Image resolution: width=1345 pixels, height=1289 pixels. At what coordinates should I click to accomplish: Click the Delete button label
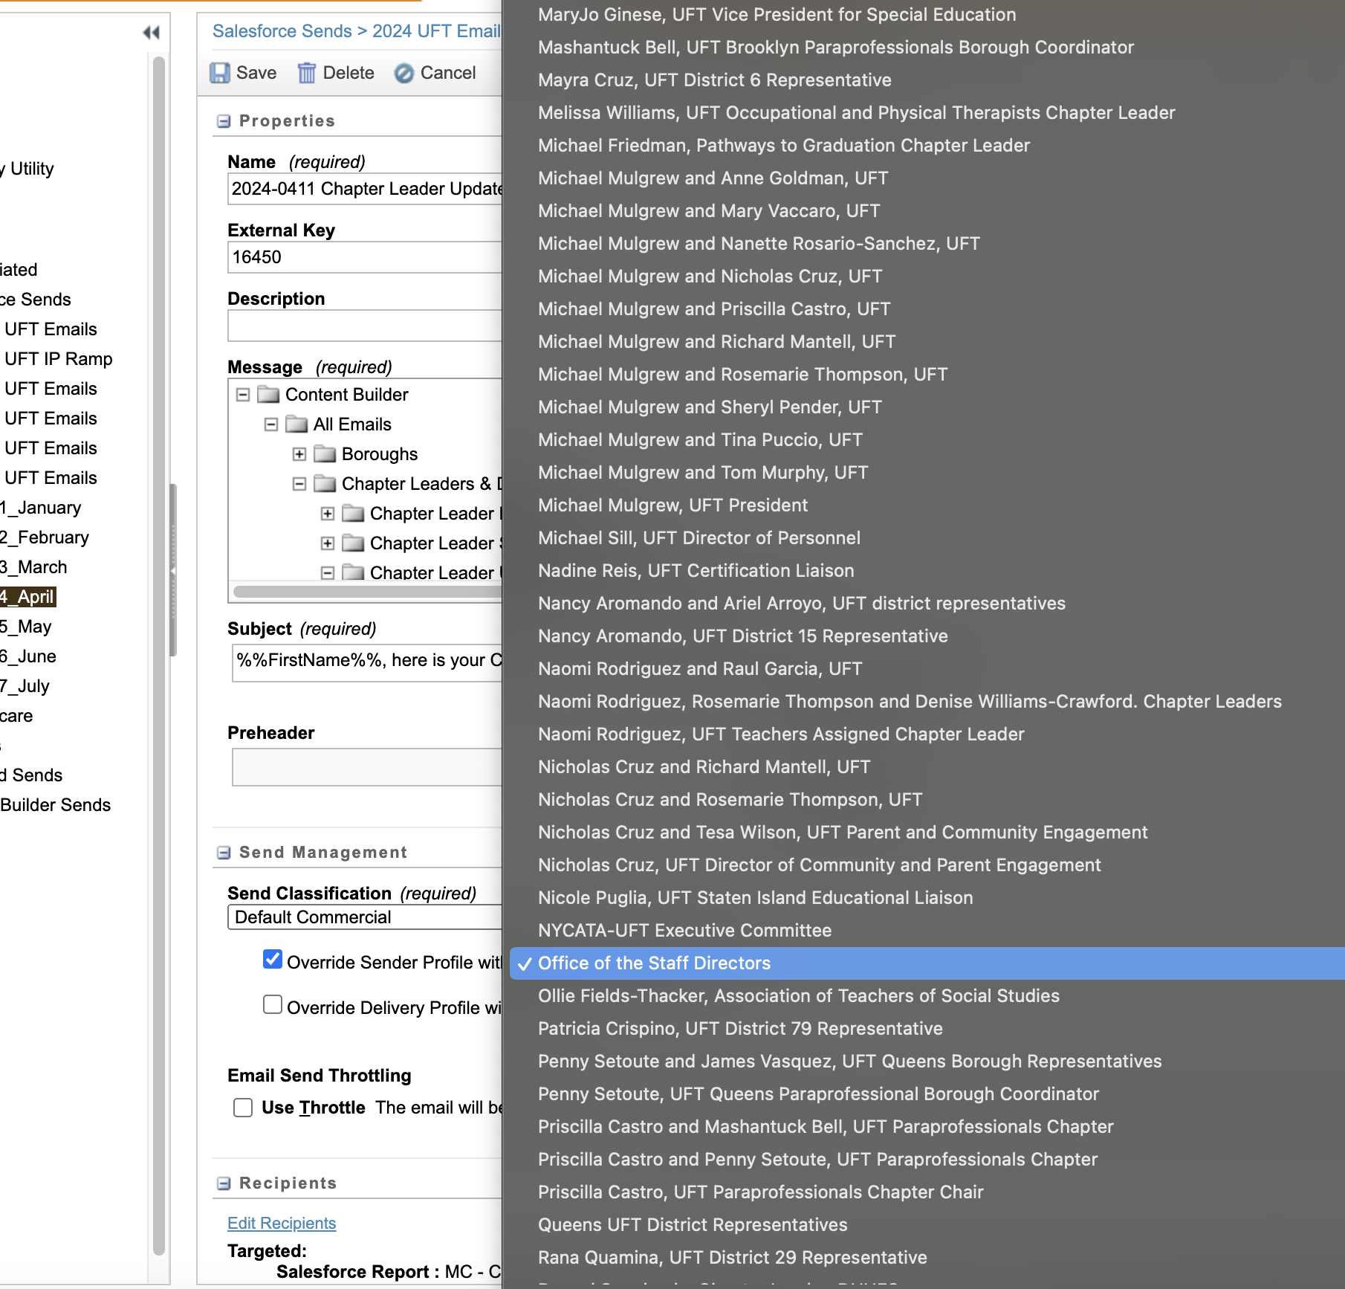(x=349, y=73)
